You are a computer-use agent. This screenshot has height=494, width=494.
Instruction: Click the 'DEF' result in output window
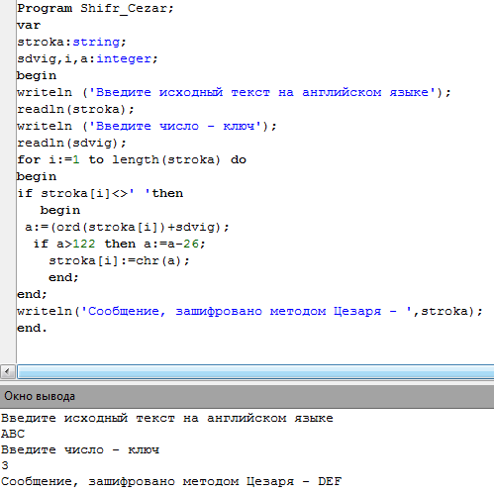pyautogui.click(x=330, y=481)
